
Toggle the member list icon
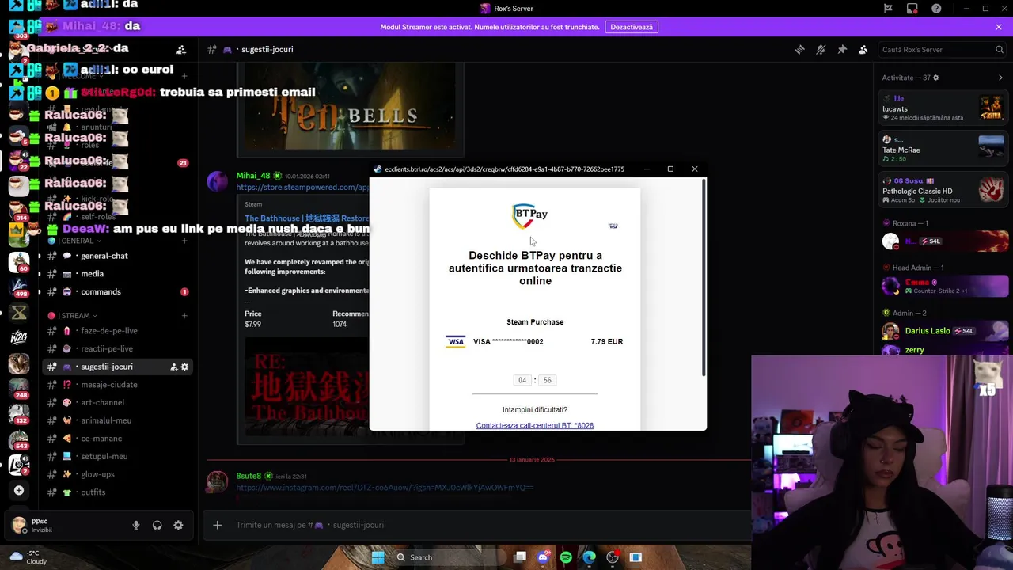[863, 49]
